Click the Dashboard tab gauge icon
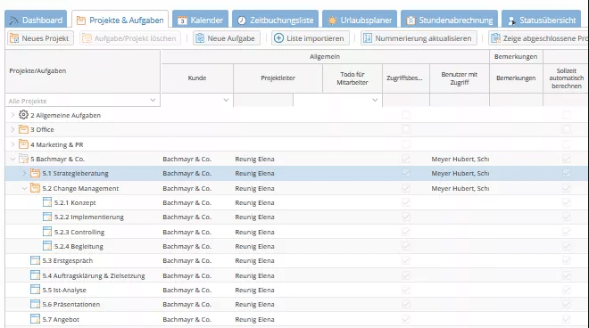Image resolution: width=589 pixels, height=328 pixels. click(x=14, y=20)
